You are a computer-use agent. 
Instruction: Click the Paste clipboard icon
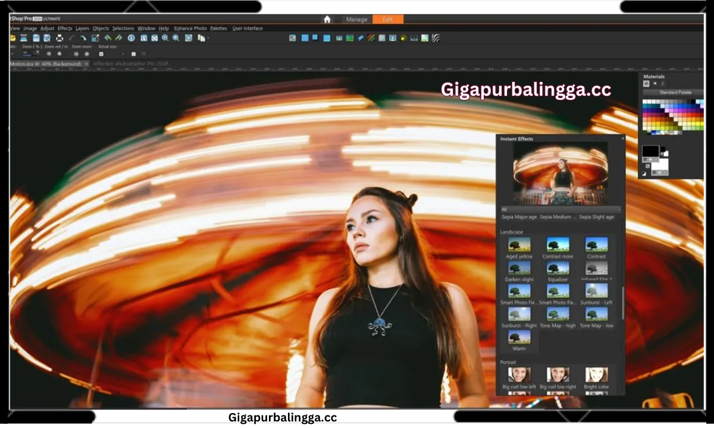pos(201,38)
